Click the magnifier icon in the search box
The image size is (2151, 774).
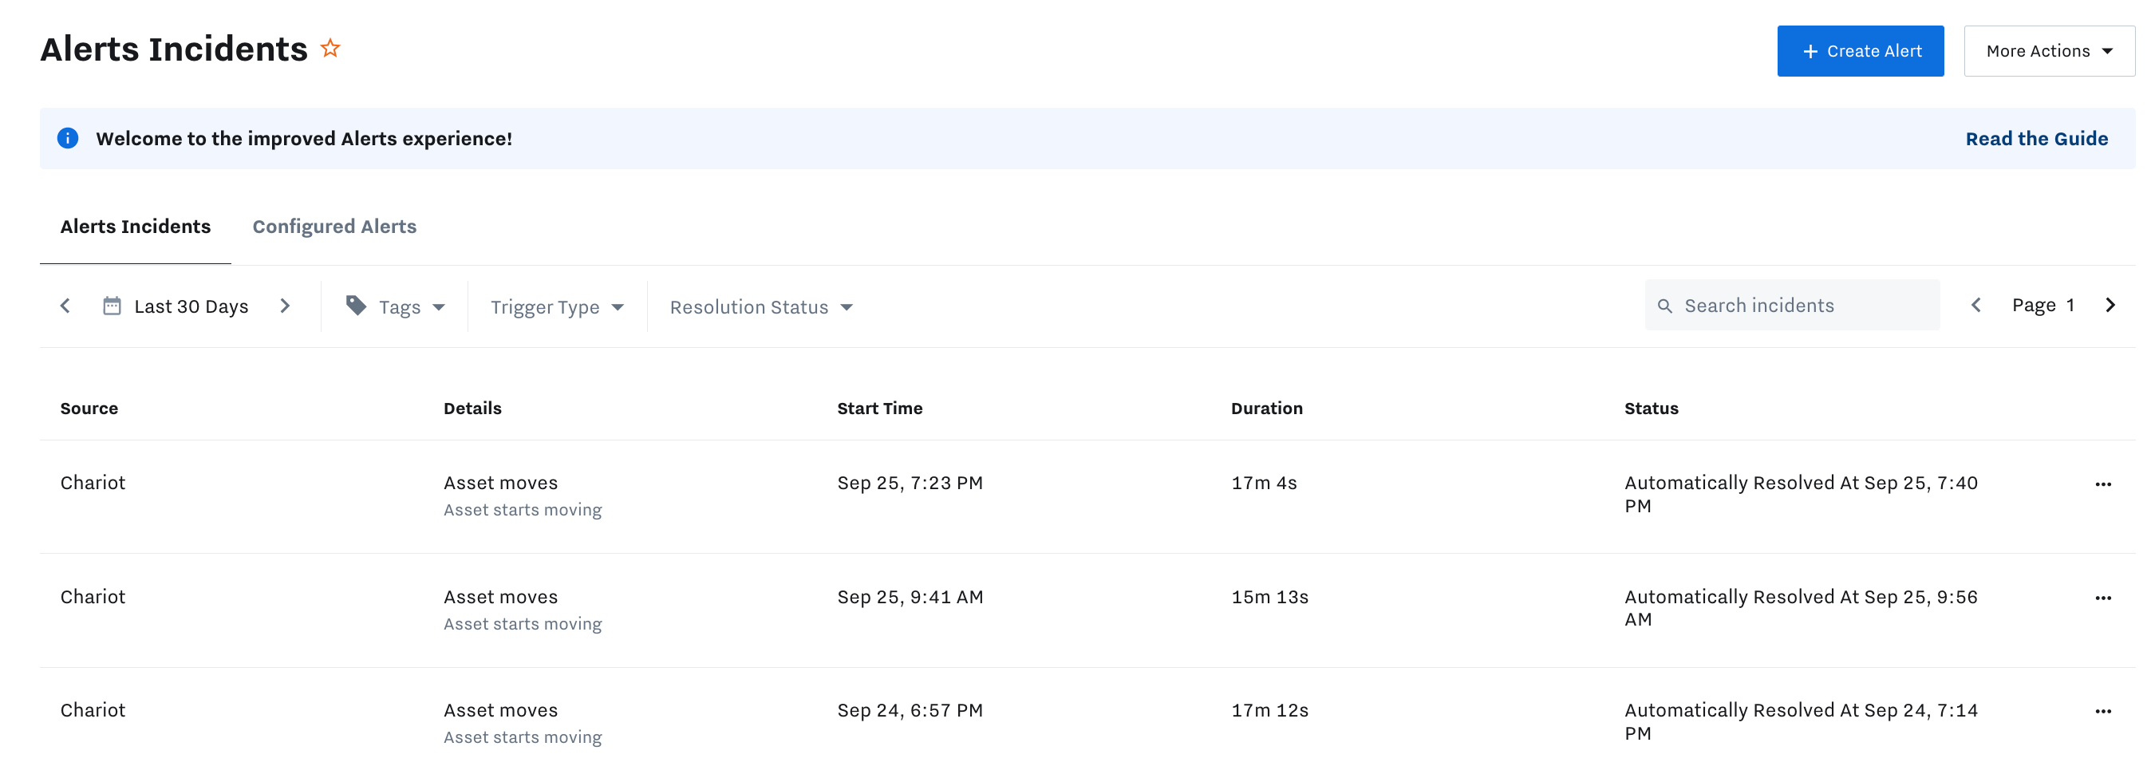coord(1664,306)
